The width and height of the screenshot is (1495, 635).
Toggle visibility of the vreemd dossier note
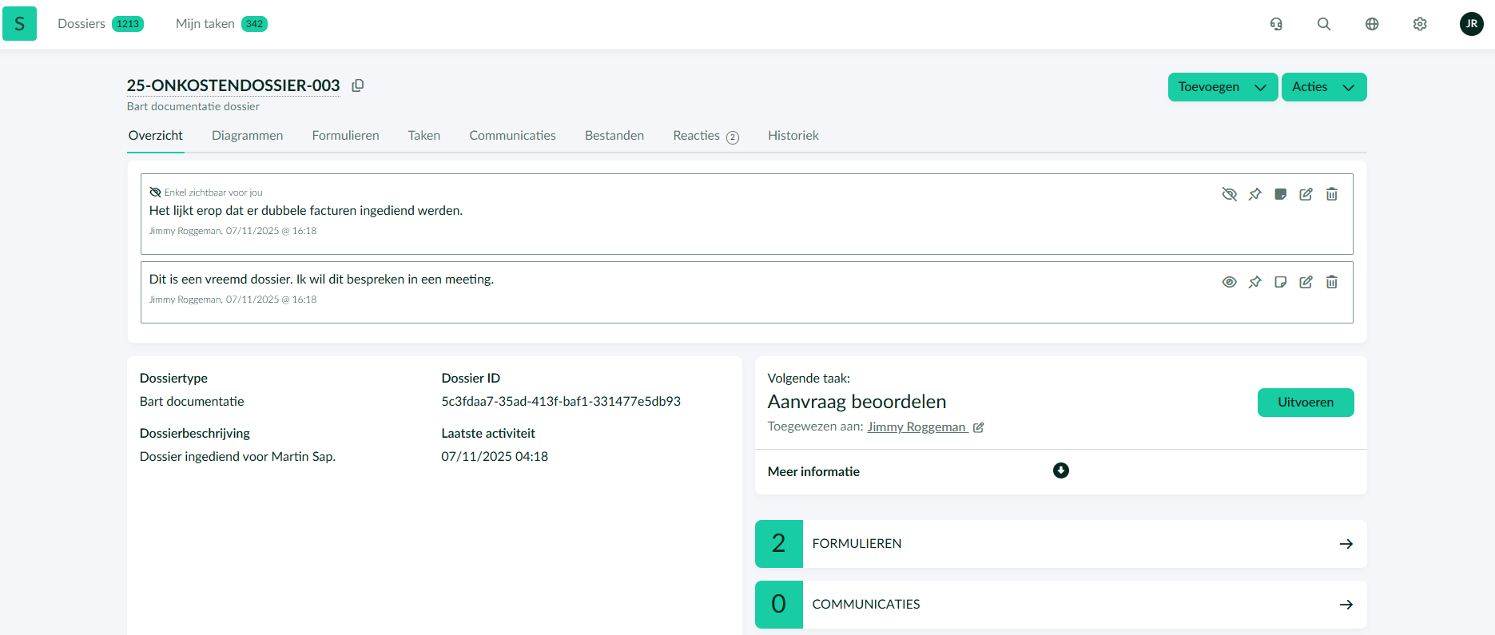click(x=1229, y=282)
